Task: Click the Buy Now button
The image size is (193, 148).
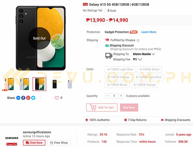Action: click(129, 107)
